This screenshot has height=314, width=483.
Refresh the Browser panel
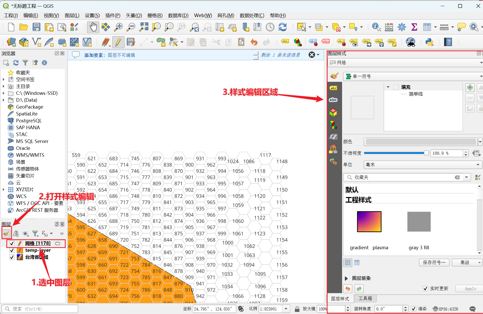(x=16, y=63)
